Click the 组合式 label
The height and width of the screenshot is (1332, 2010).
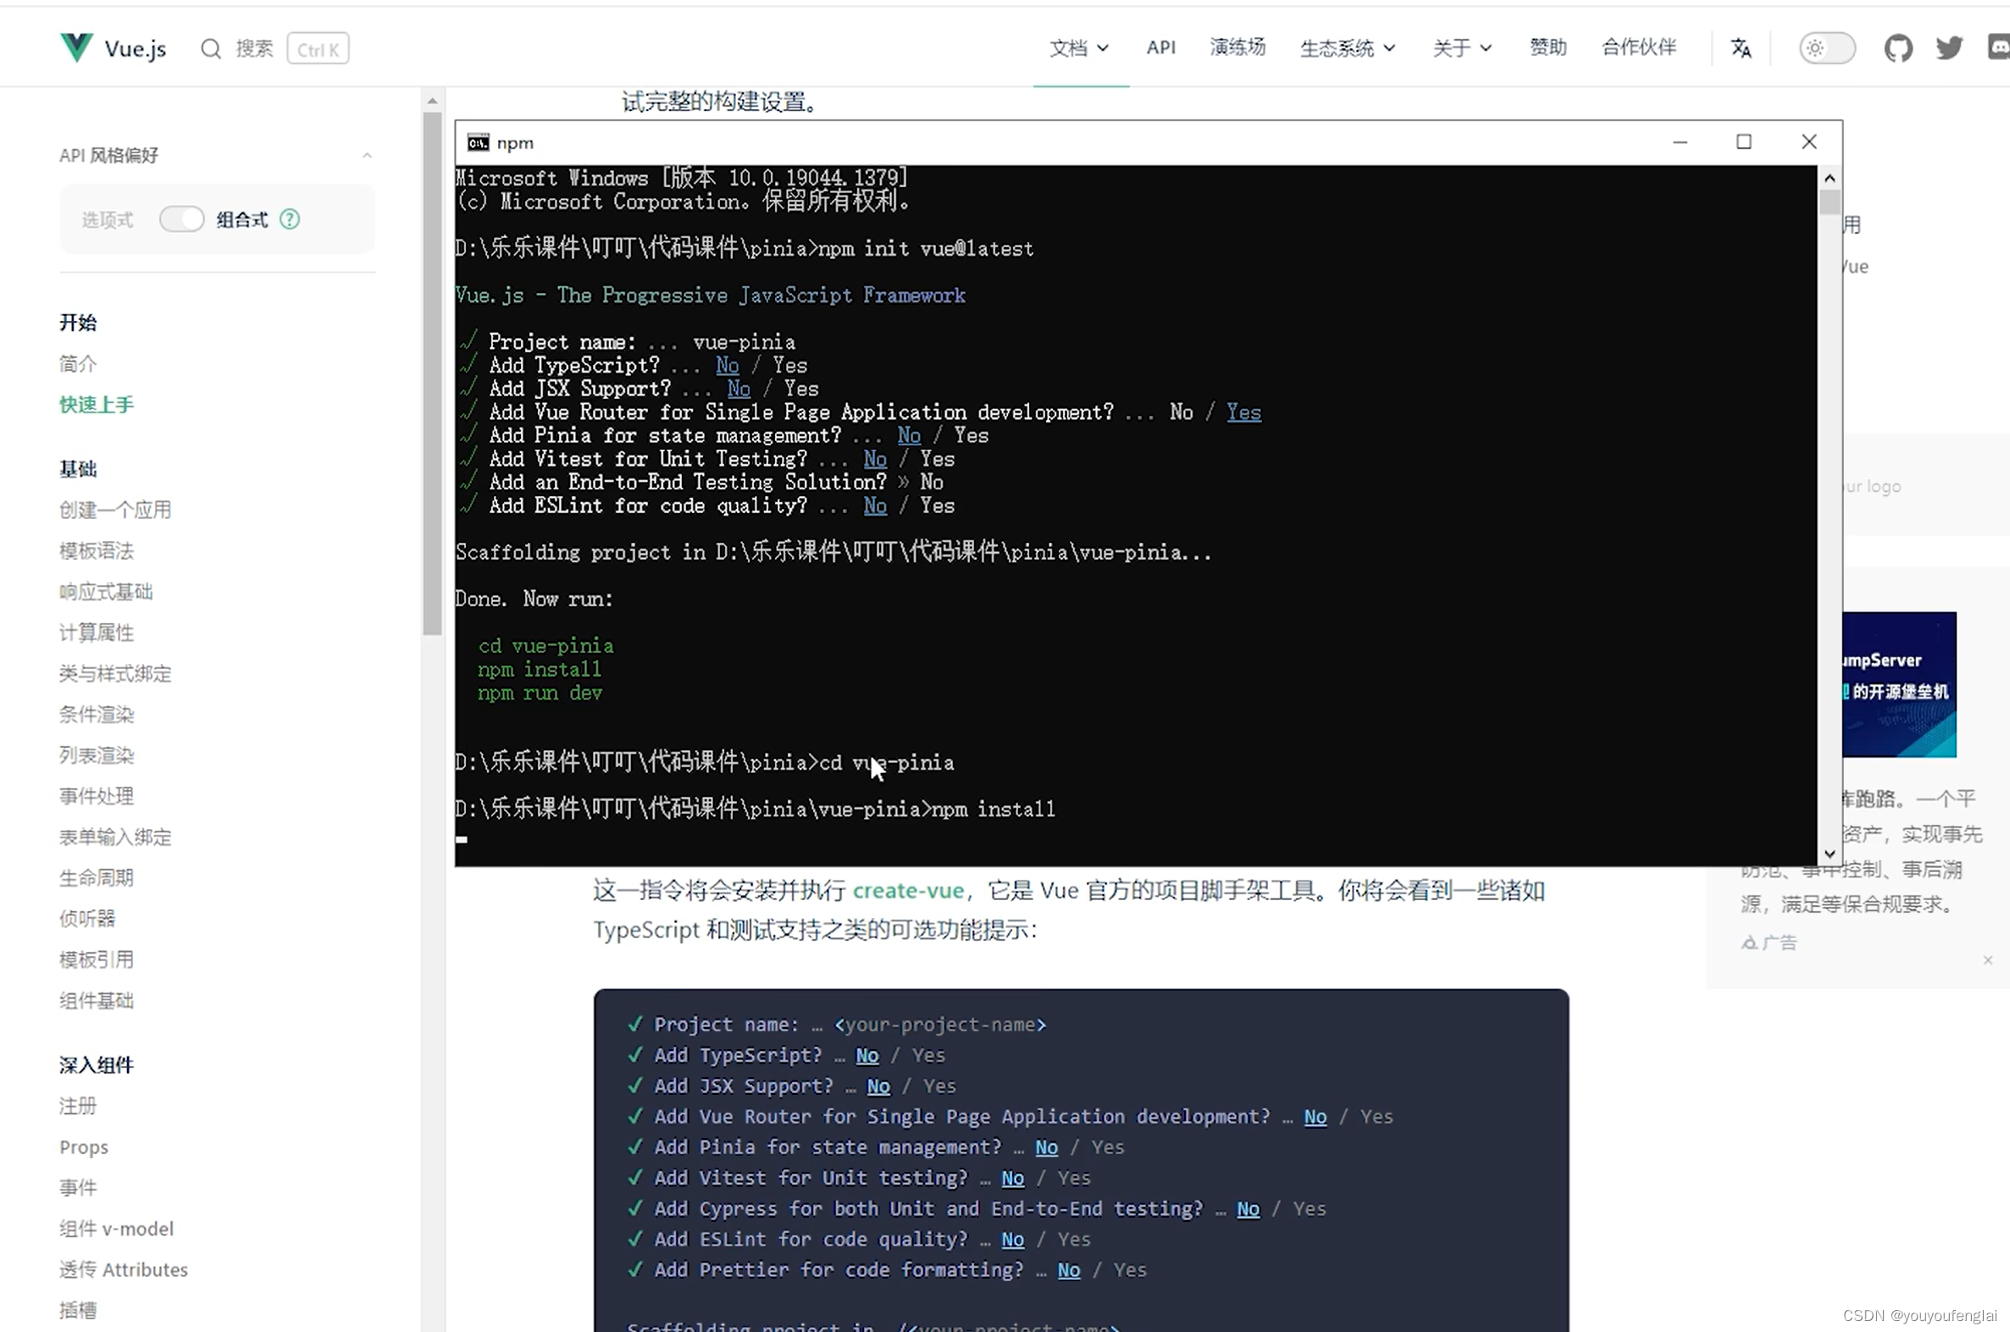[x=242, y=220]
